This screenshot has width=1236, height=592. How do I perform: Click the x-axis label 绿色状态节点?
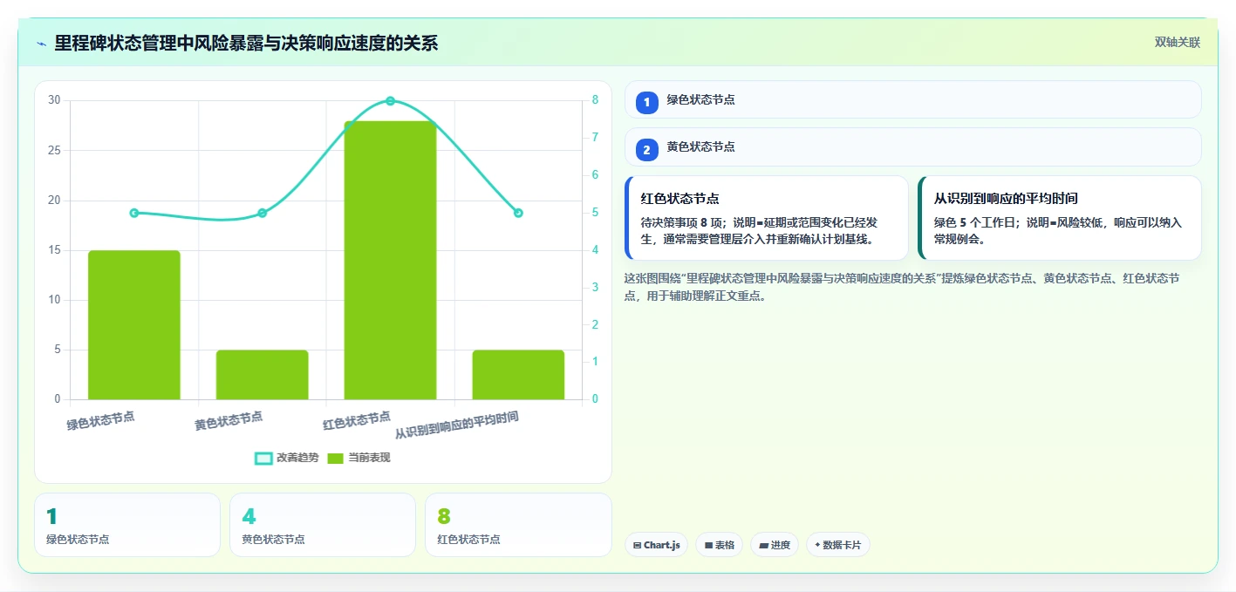pos(101,421)
